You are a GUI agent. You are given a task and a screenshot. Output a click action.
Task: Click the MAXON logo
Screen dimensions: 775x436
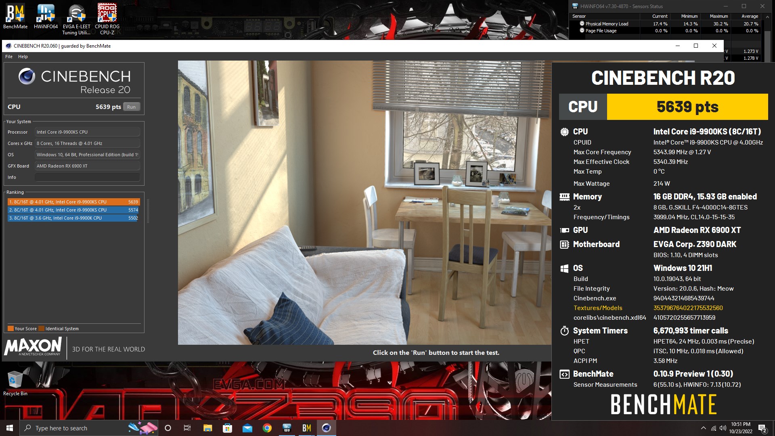tap(33, 347)
